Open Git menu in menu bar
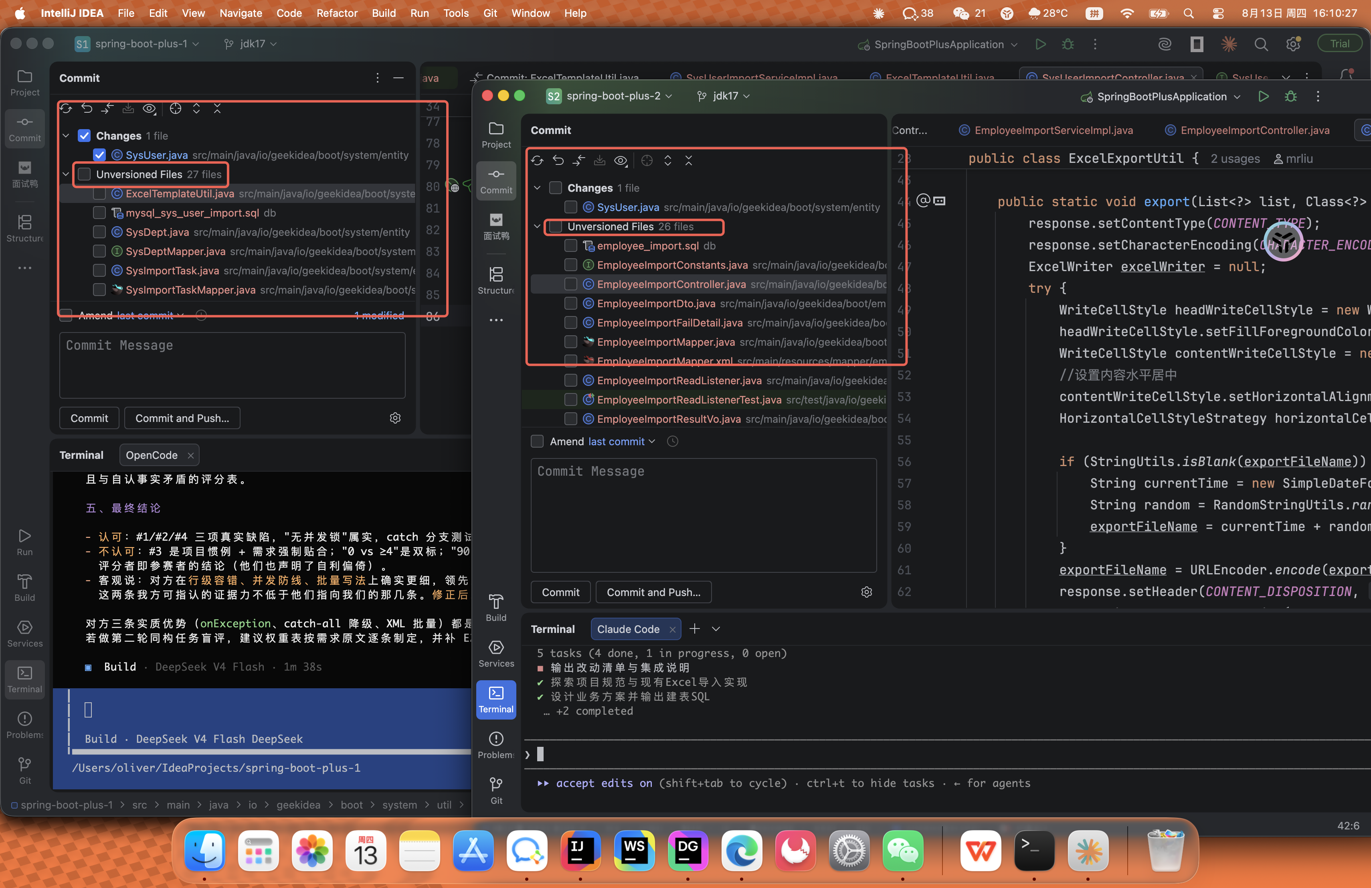Screen dimensions: 1371x888 point(489,13)
